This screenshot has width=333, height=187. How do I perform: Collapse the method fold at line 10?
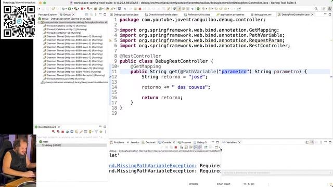pyautogui.click(x=118, y=66)
